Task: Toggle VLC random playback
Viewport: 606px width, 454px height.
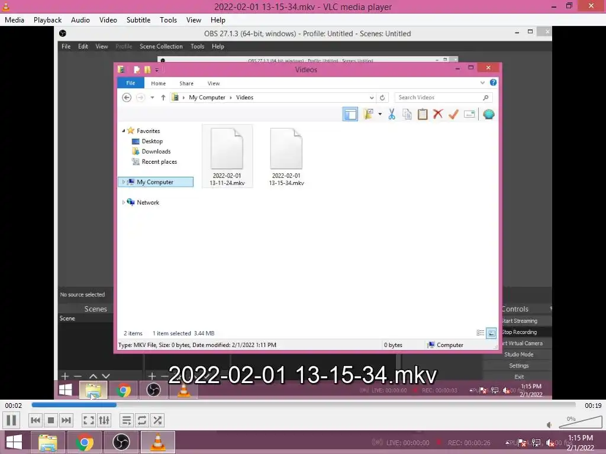Action: click(x=157, y=420)
